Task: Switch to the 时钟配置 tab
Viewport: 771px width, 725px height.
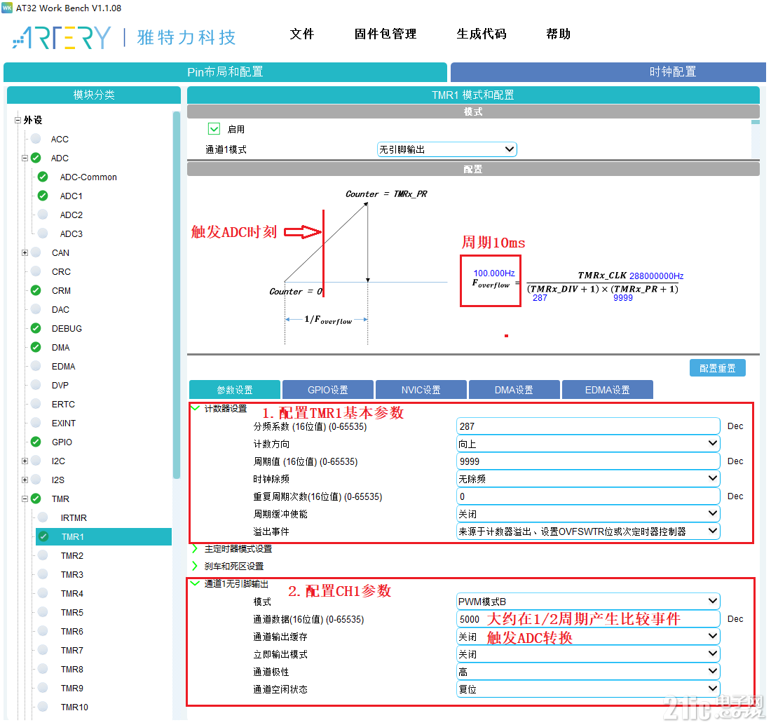Action: [x=608, y=72]
